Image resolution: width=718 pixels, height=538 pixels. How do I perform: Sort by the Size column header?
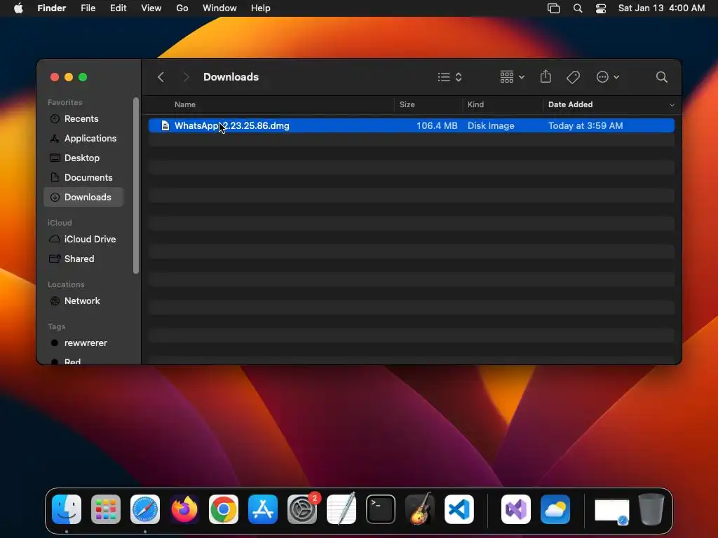coord(407,104)
